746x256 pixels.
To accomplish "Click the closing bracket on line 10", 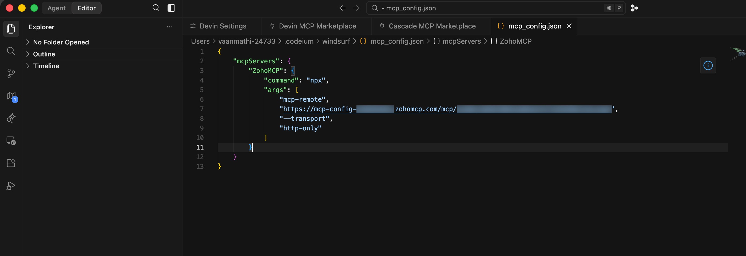I will (265, 138).
